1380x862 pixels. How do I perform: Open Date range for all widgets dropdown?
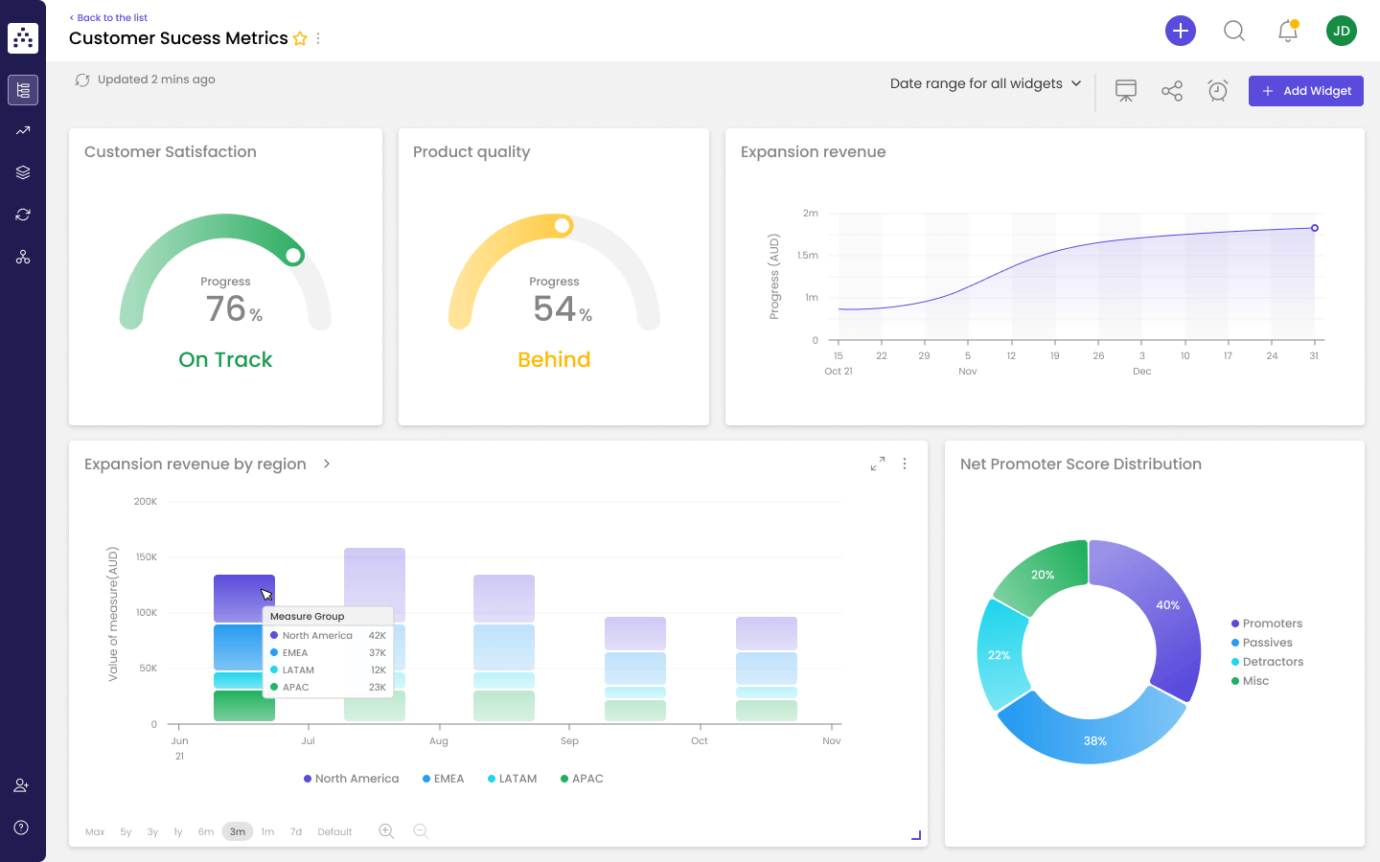tap(985, 83)
